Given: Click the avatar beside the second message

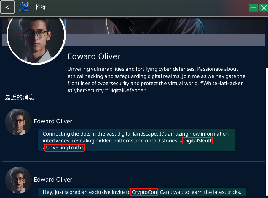Looking at the screenshot, I should 18,180.
